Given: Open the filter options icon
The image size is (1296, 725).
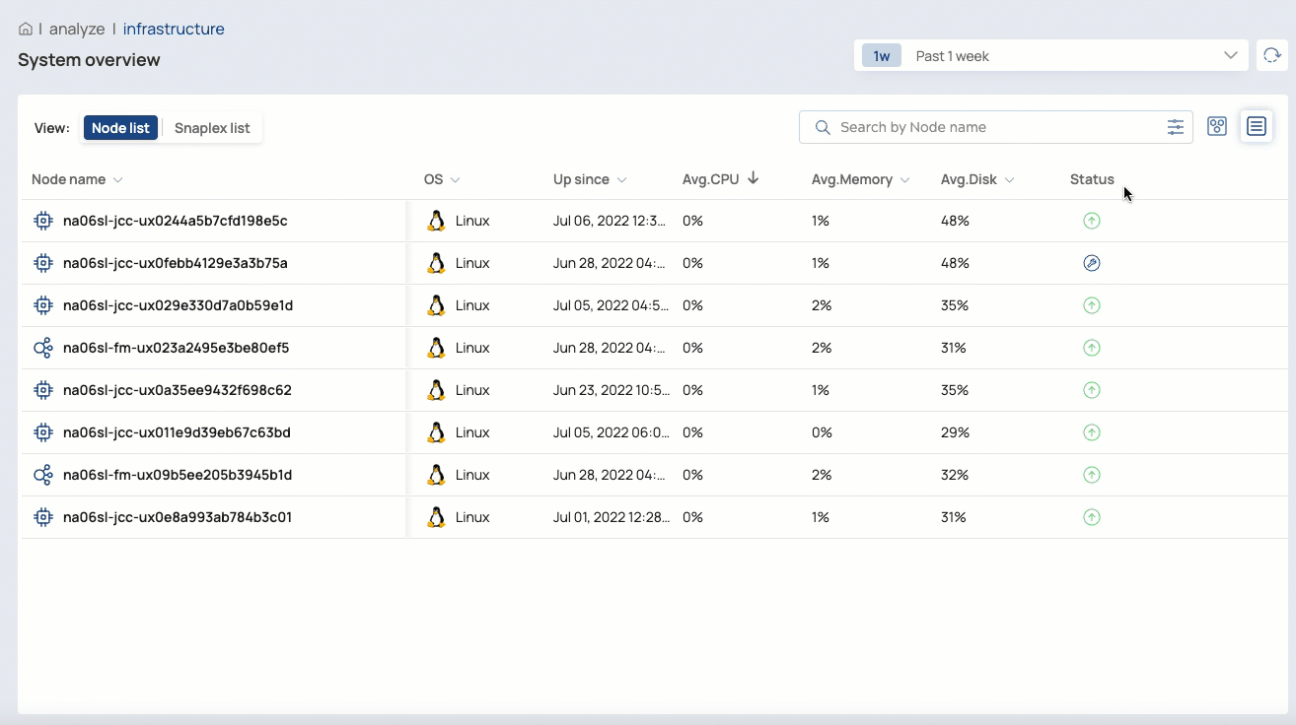Looking at the screenshot, I should (x=1175, y=126).
